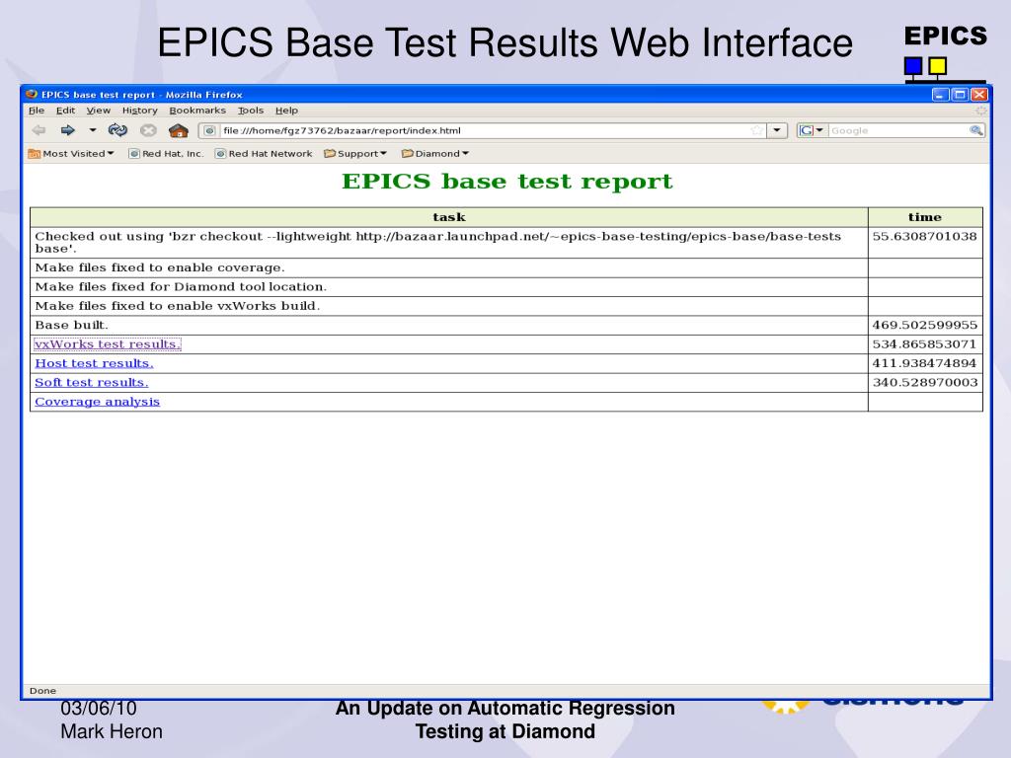
Task: Maximize the Firefox window
Action: click(x=960, y=95)
